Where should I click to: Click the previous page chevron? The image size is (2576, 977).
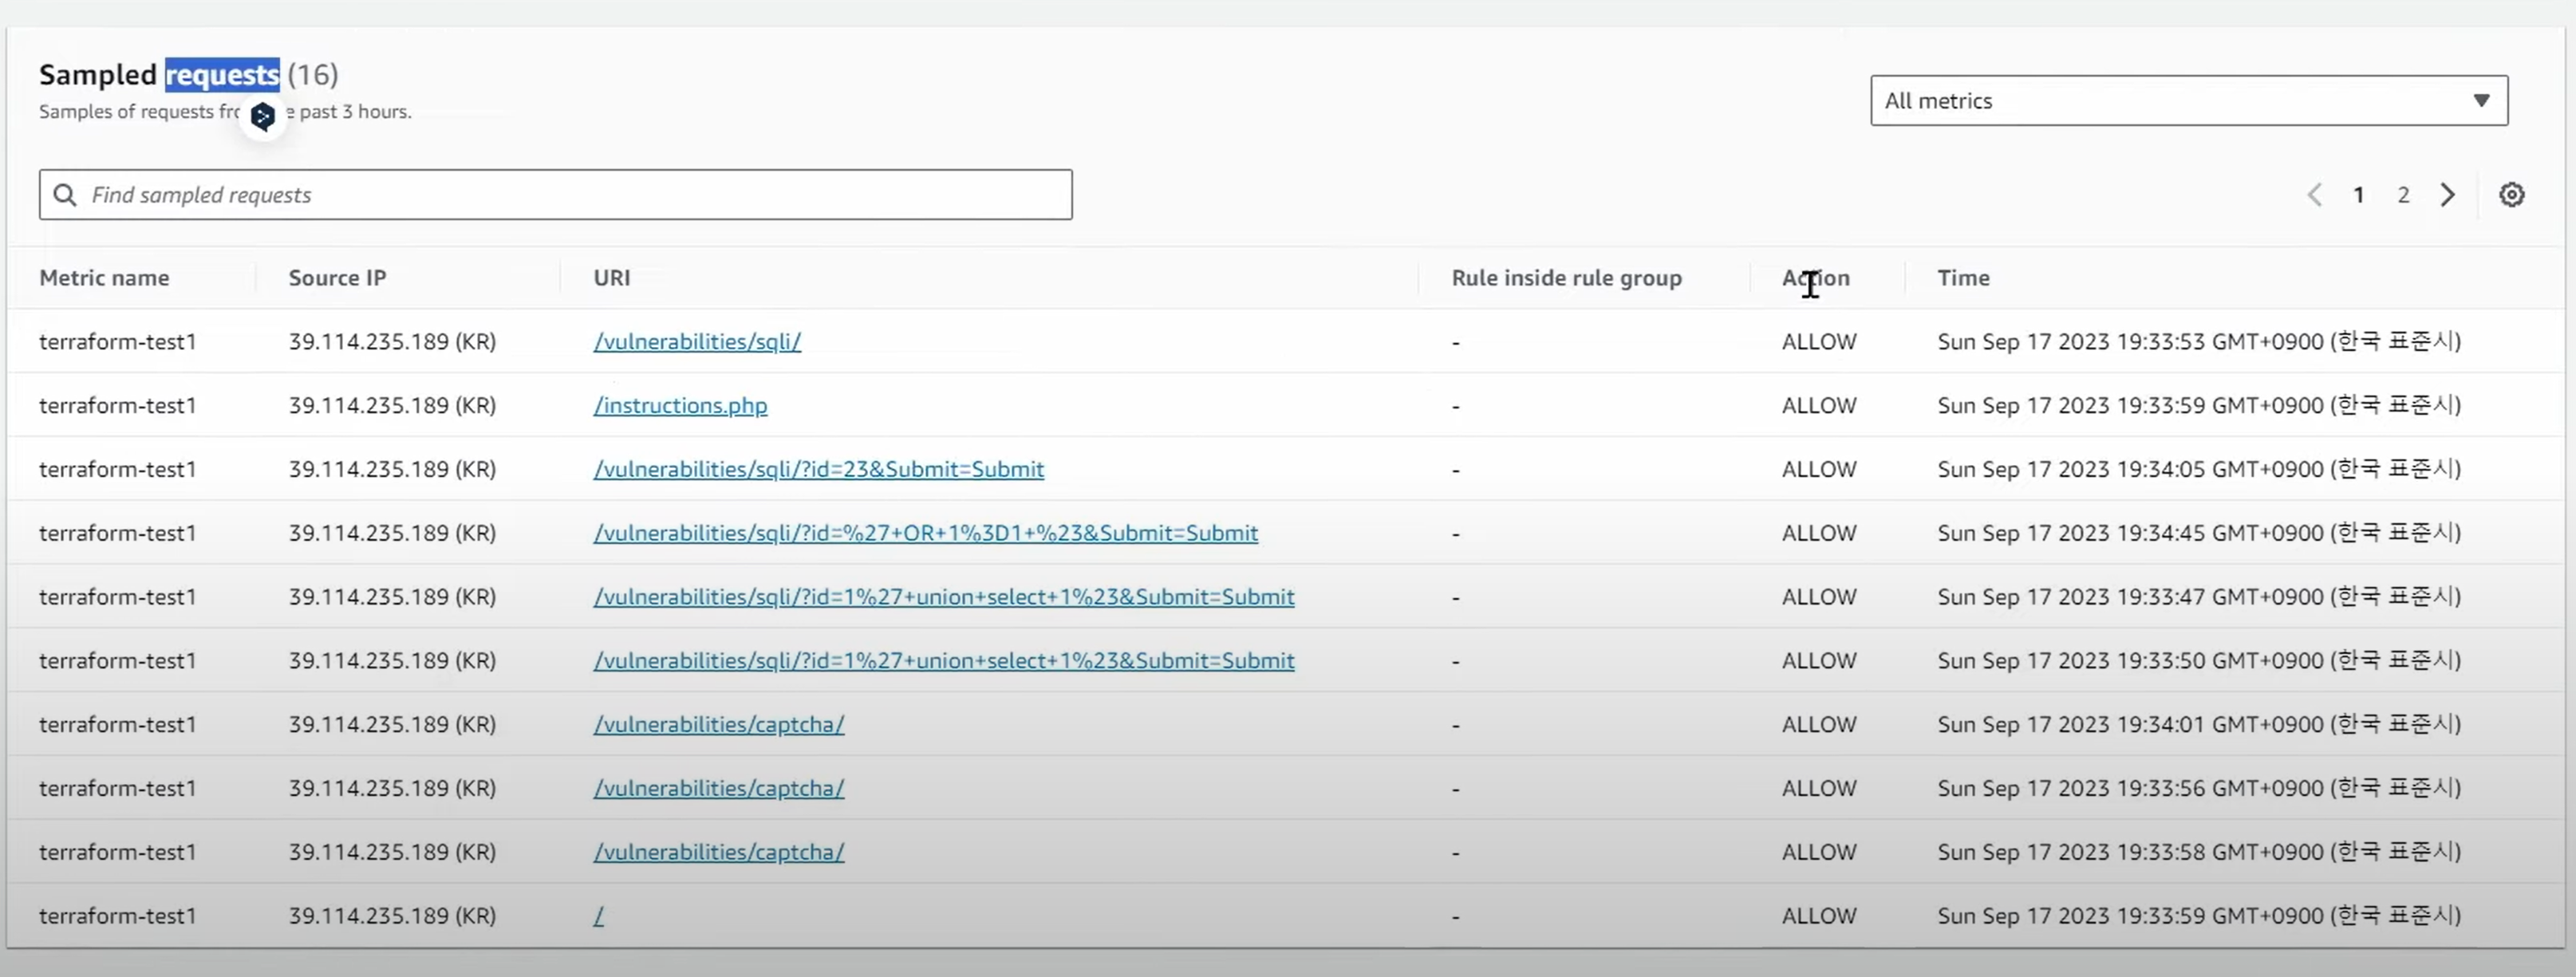(2314, 195)
